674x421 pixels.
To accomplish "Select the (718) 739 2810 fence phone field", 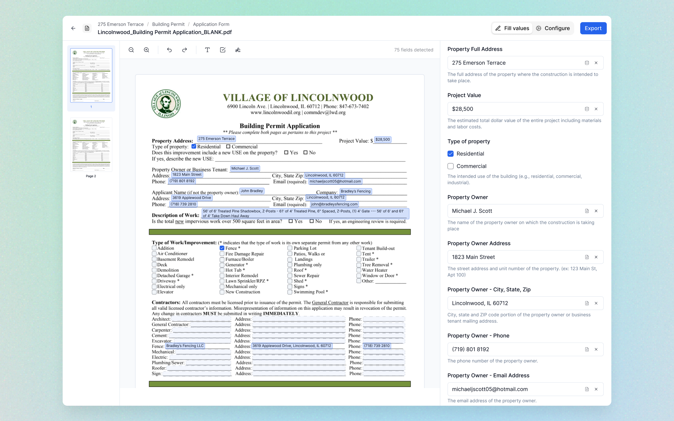I will [x=377, y=346].
